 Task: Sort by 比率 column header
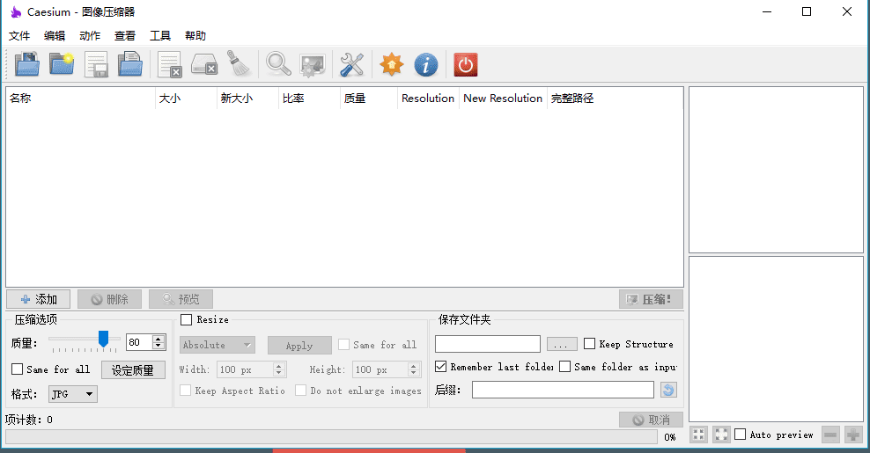[x=309, y=99]
